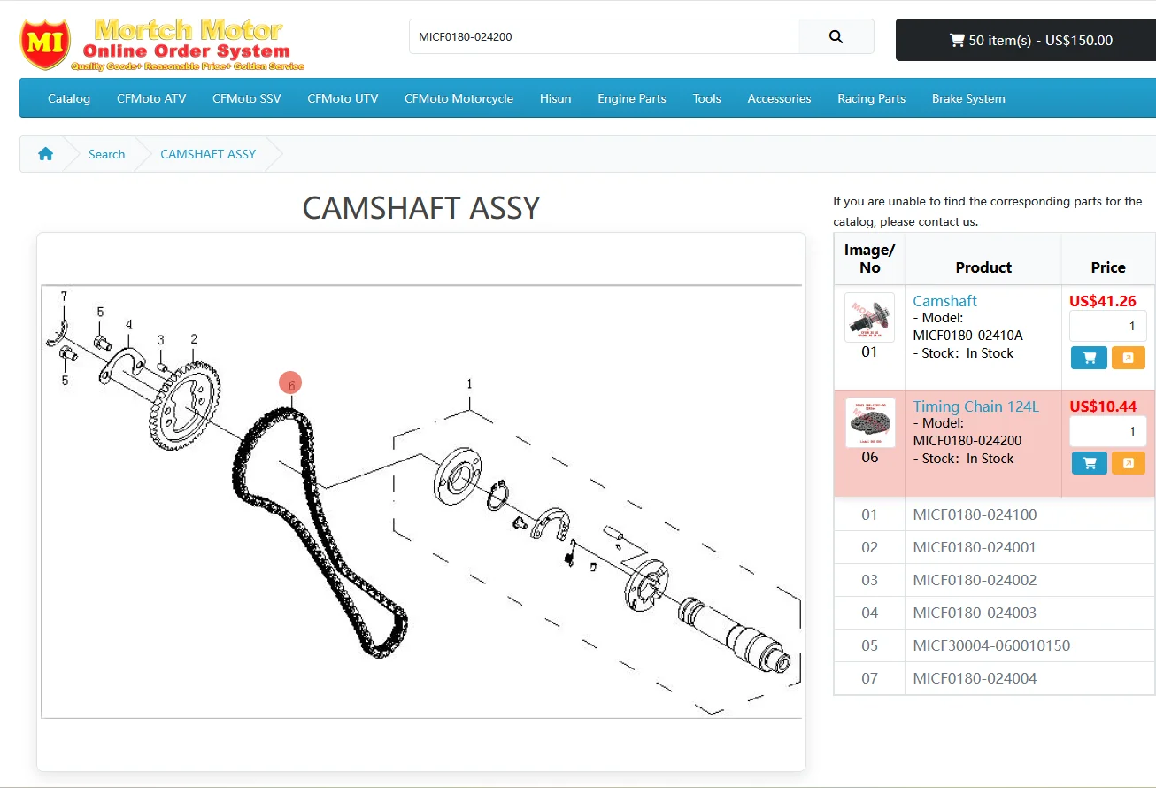Open the Racing Parts menu

click(x=871, y=98)
